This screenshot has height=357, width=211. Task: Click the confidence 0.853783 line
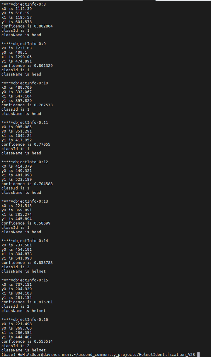pyautogui.click(x=27, y=262)
